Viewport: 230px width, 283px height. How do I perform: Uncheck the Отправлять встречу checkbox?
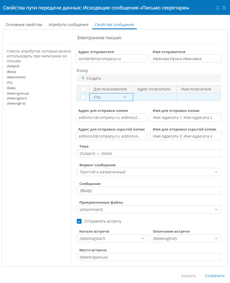pos(79,221)
